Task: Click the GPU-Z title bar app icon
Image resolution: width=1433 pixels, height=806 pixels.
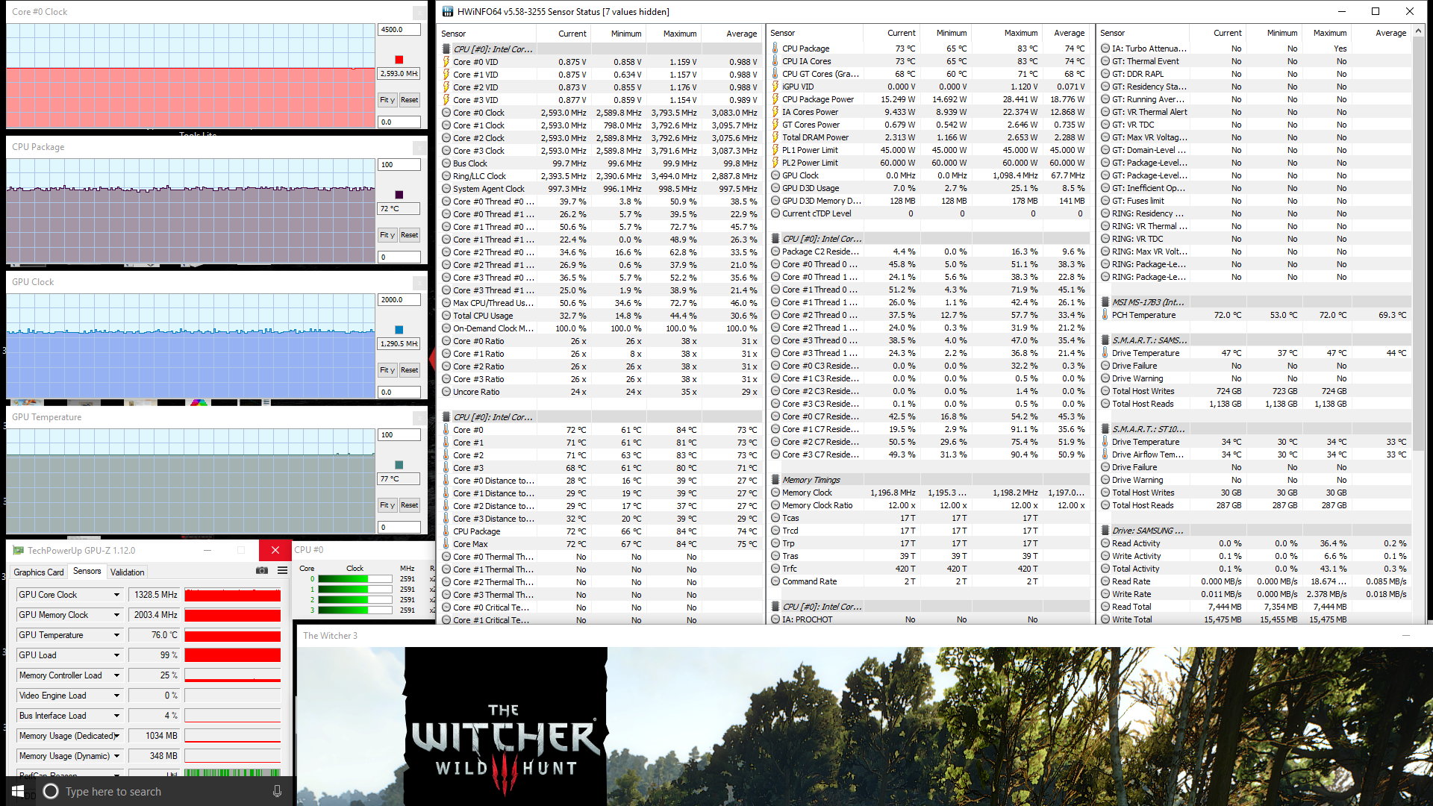Action: (x=19, y=551)
